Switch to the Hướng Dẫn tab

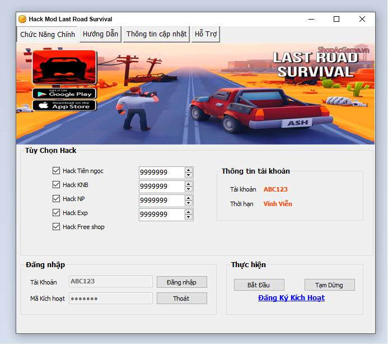(100, 34)
